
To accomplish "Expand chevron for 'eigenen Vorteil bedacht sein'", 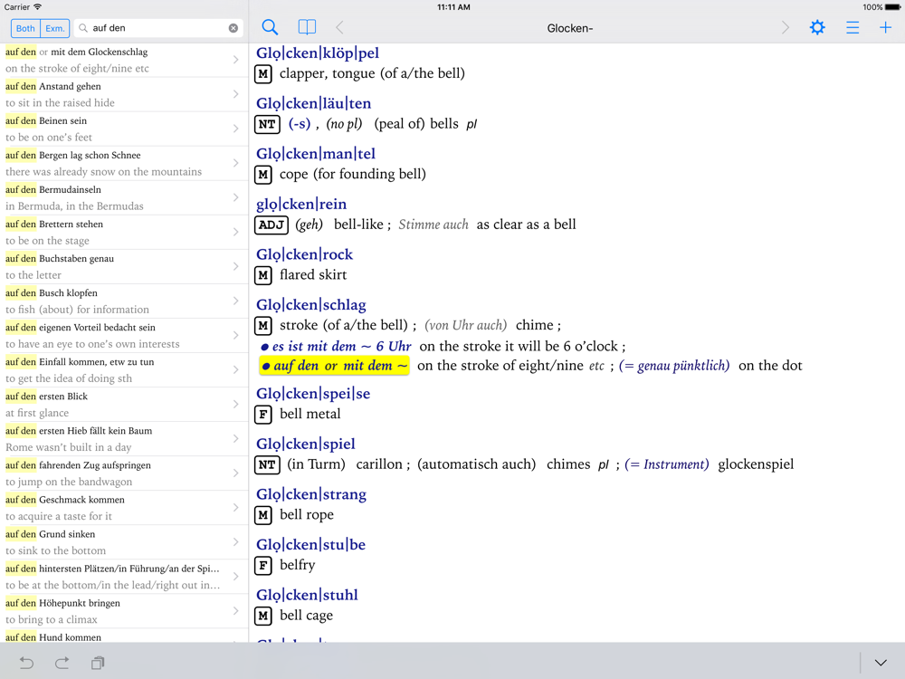I will (235, 336).
